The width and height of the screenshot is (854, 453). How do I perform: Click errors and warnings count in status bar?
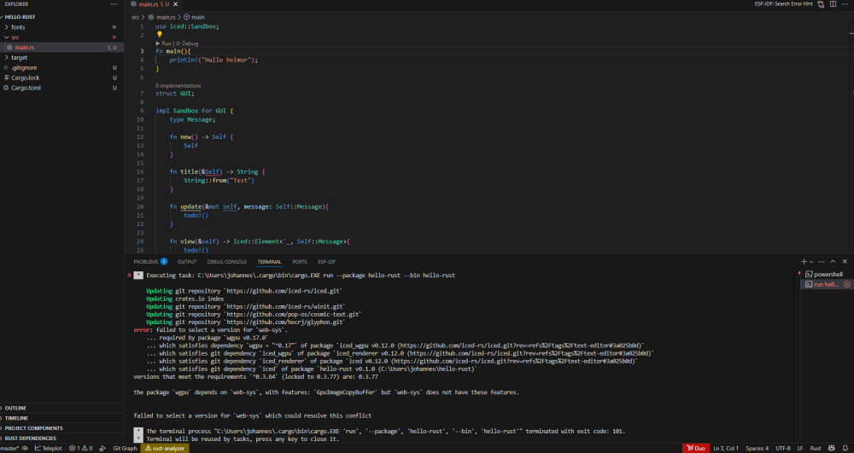click(80, 448)
